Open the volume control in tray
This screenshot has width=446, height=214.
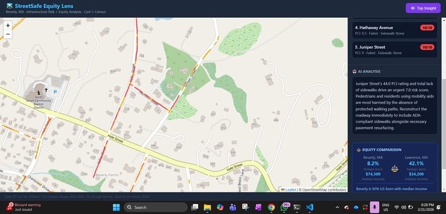pyautogui.click(x=403, y=207)
